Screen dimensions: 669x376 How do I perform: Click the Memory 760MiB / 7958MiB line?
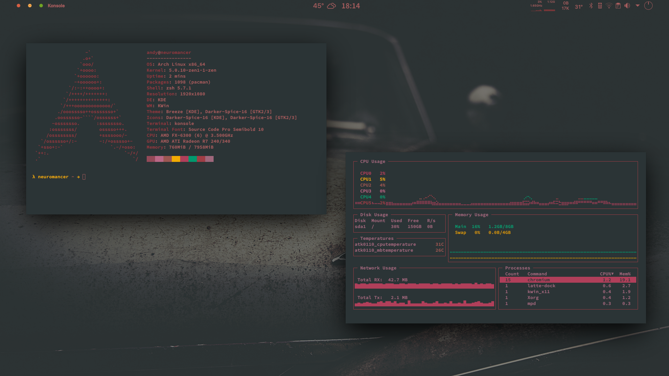tap(180, 147)
